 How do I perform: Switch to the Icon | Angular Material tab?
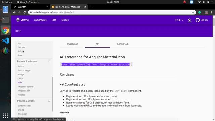click(x=69, y=7)
